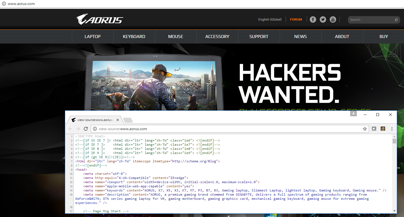Go back in the view-source window
The width and height of the screenshot is (404, 217).
[x=70, y=129]
